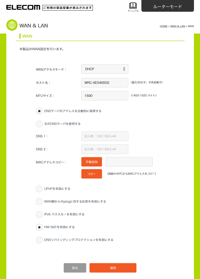Click the ELECOM logo

23,7
